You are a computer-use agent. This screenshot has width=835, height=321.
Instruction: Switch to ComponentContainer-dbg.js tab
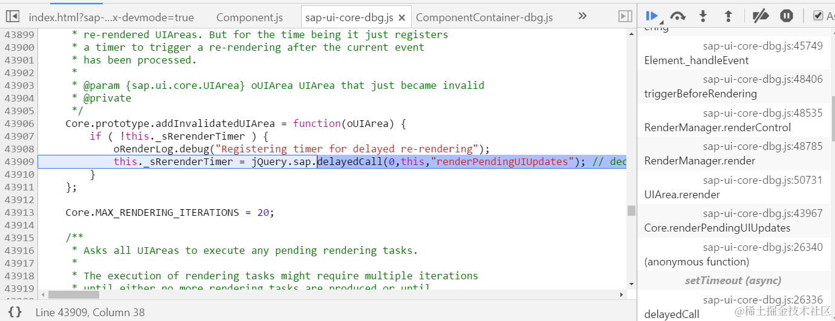[x=484, y=18]
